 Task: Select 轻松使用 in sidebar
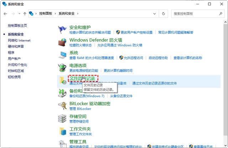pos(14,77)
